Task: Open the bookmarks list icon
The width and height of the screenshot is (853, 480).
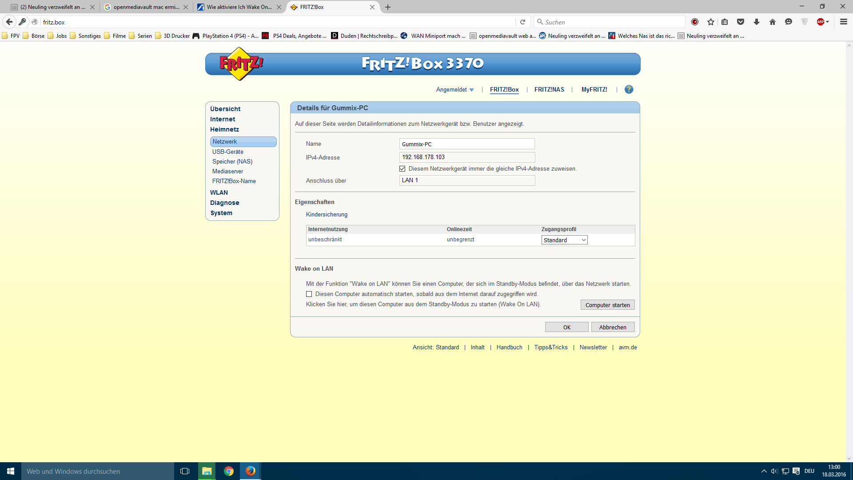Action: click(725, 22)
